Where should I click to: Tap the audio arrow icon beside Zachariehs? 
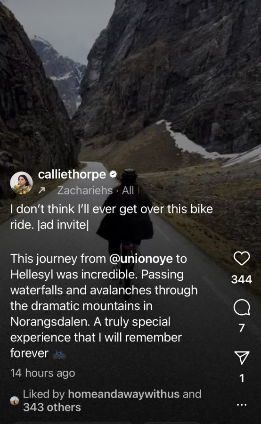tap(41, 191)
